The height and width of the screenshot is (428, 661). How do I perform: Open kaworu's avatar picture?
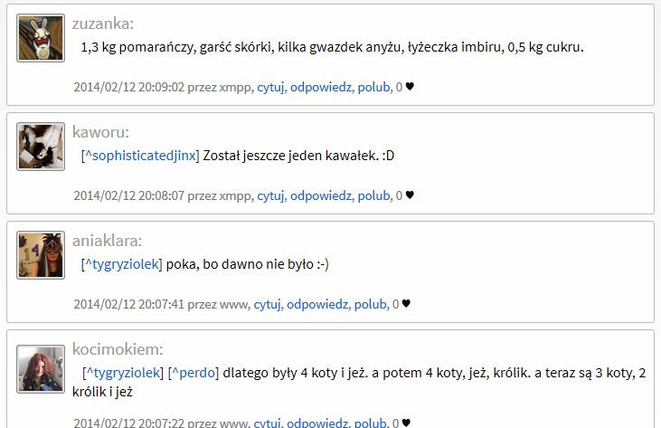pyautogui.click(x=41, y=147)
